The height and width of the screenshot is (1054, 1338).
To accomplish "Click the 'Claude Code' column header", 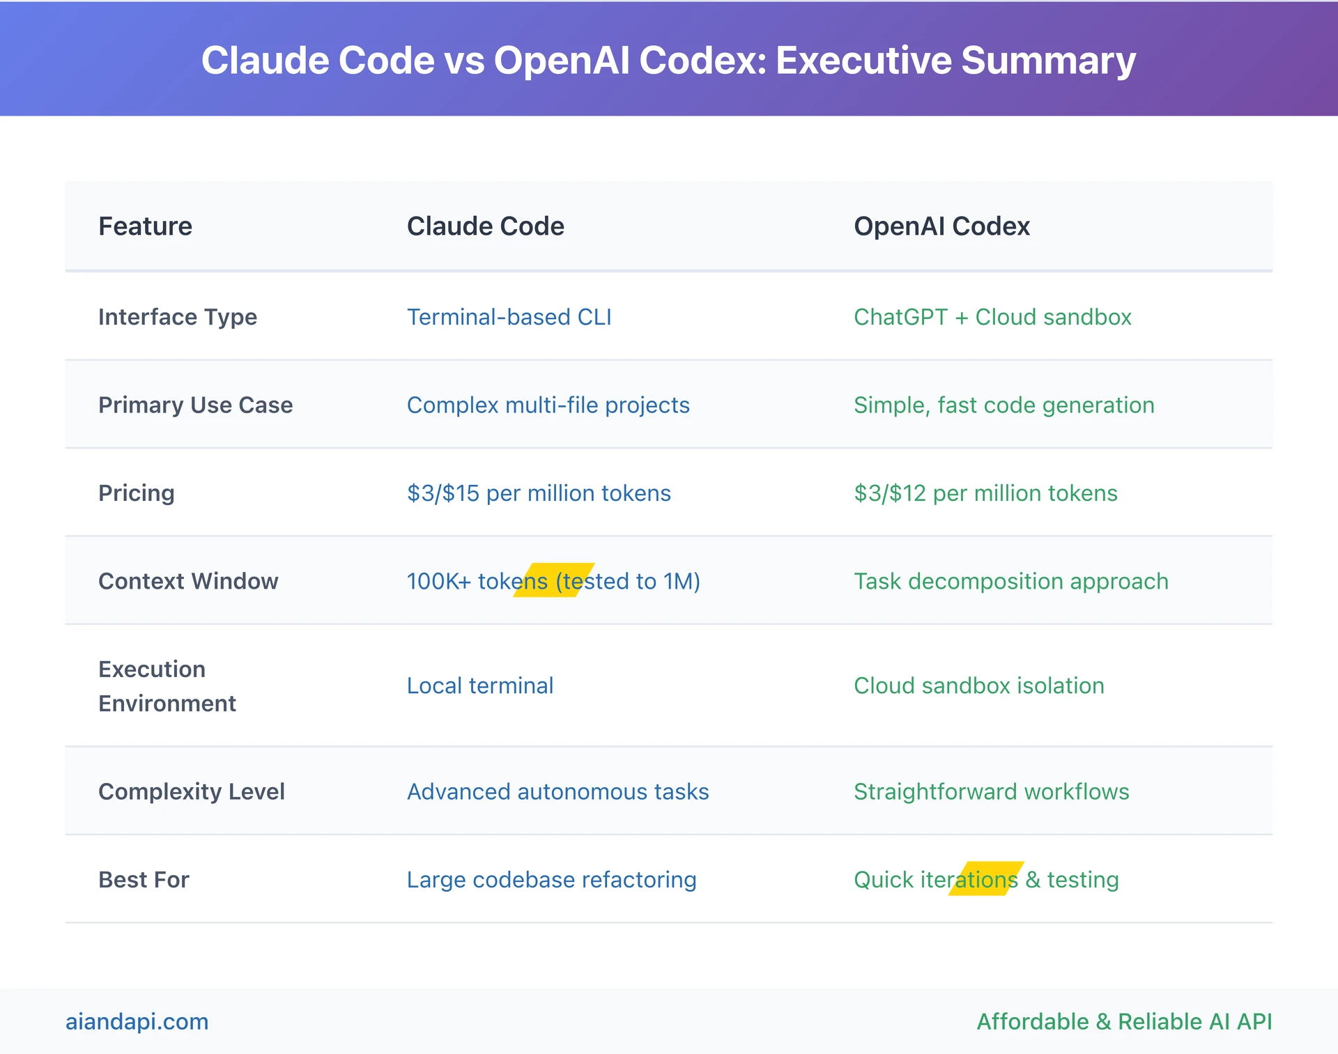I will 486,226.
